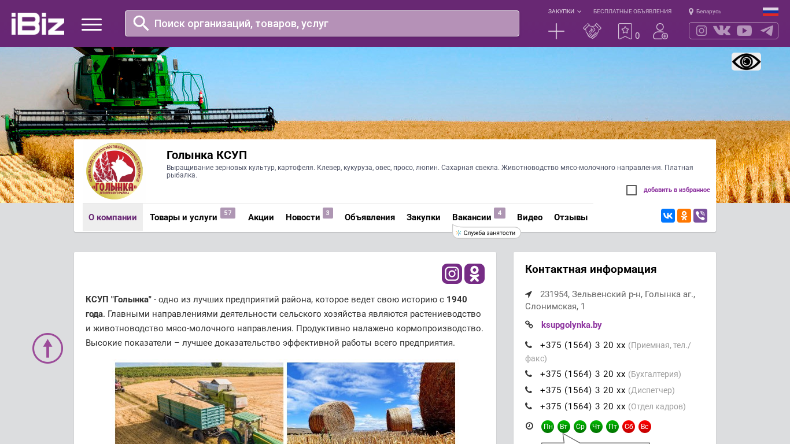Image resolution: width=790 pixels, height=444 pixels.
Task: Open iBiz Telegram channel icon
Action: coord(767,31)
